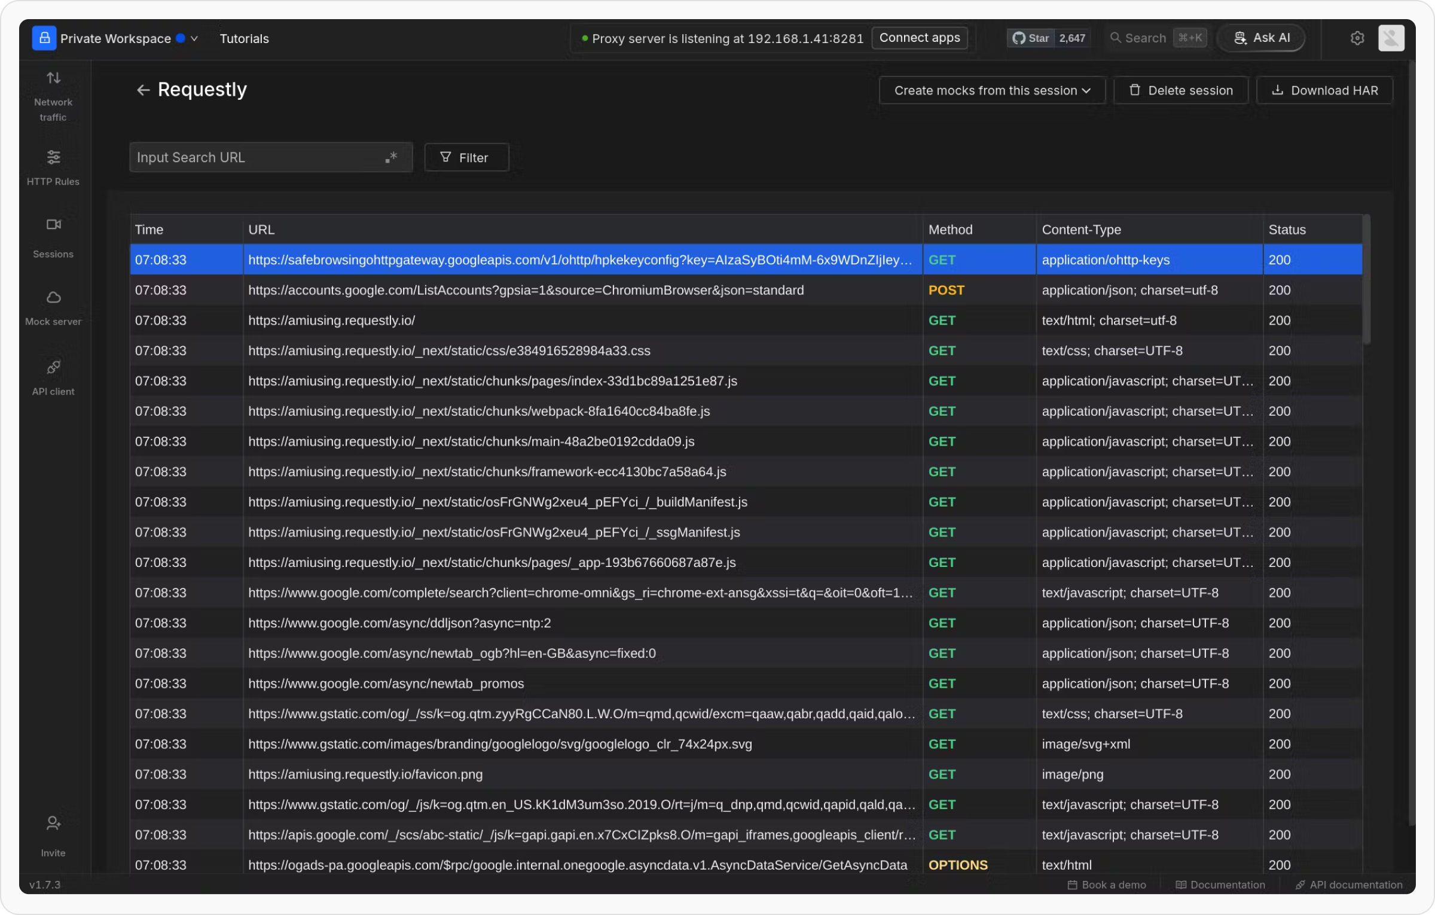Image resolution: width=1435 pixels, height=915 pixels.
Task: Open the Filter options
Action: coord(466,157)
